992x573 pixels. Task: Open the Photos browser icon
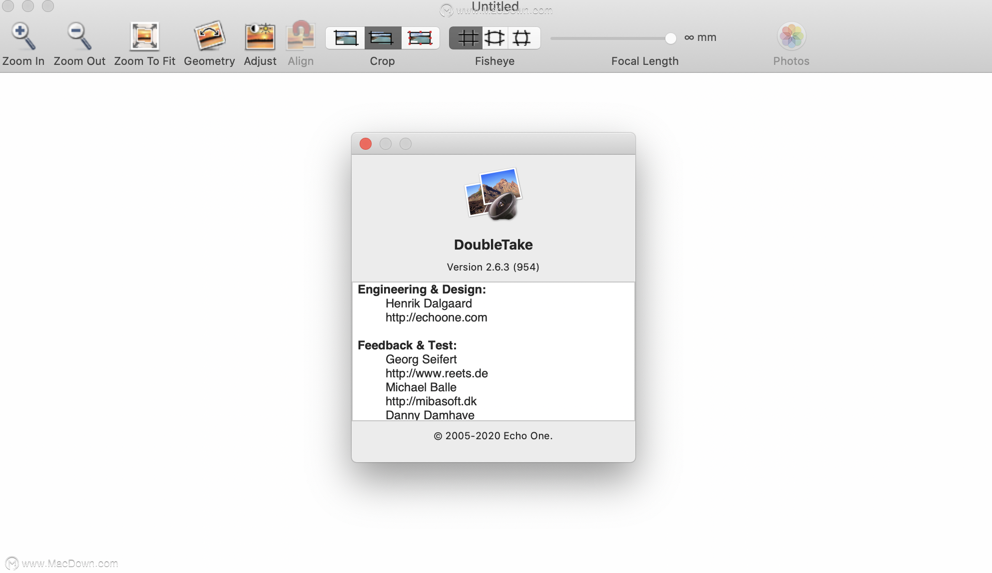(x=791, y=36)
